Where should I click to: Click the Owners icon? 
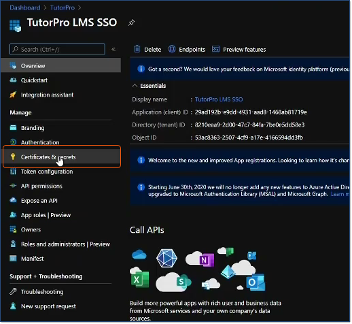(x=13, y=229)
